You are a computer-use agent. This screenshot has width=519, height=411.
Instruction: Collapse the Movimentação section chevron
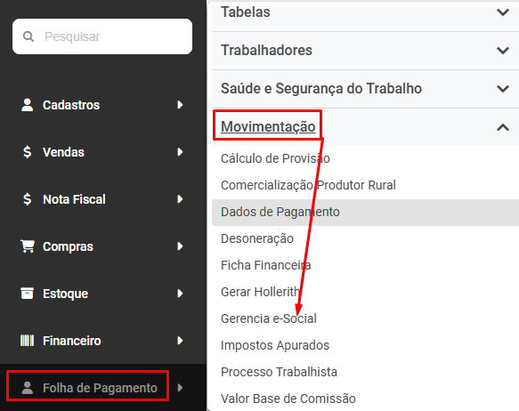click(503, 127)
